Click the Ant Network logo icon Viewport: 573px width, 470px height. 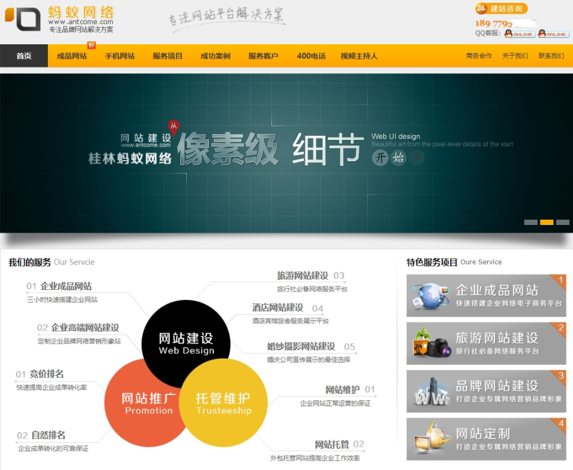click(22, 18)
